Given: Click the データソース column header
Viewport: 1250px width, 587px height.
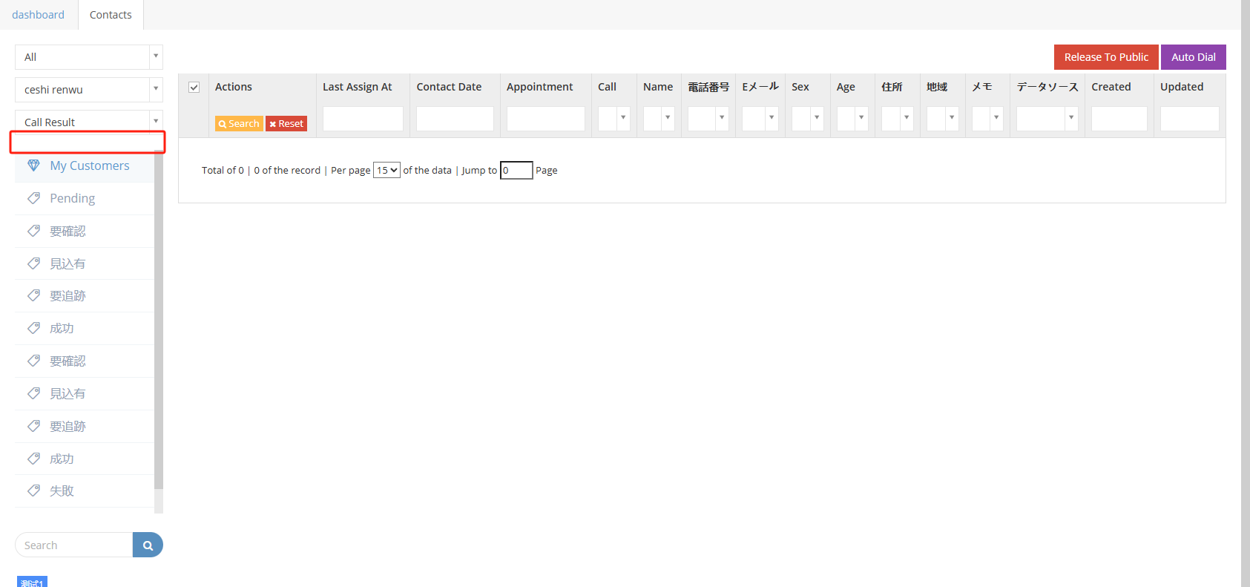Looking at the screenshot, I should [x=1047, y=87].
